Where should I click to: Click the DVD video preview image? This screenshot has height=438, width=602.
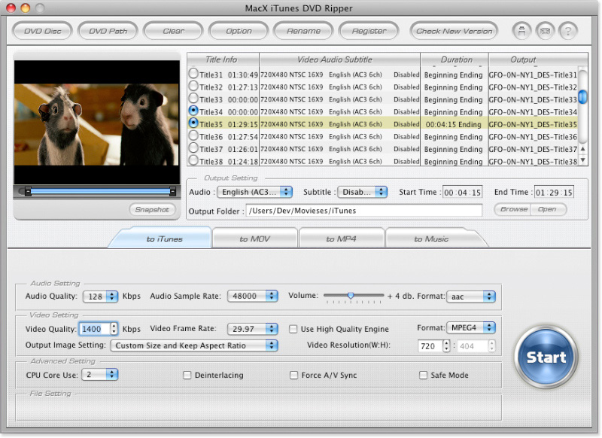tap(97, 123)
